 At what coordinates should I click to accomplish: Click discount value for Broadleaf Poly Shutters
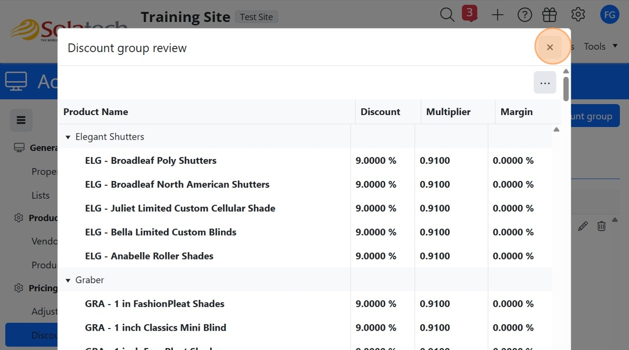point(376,161)
